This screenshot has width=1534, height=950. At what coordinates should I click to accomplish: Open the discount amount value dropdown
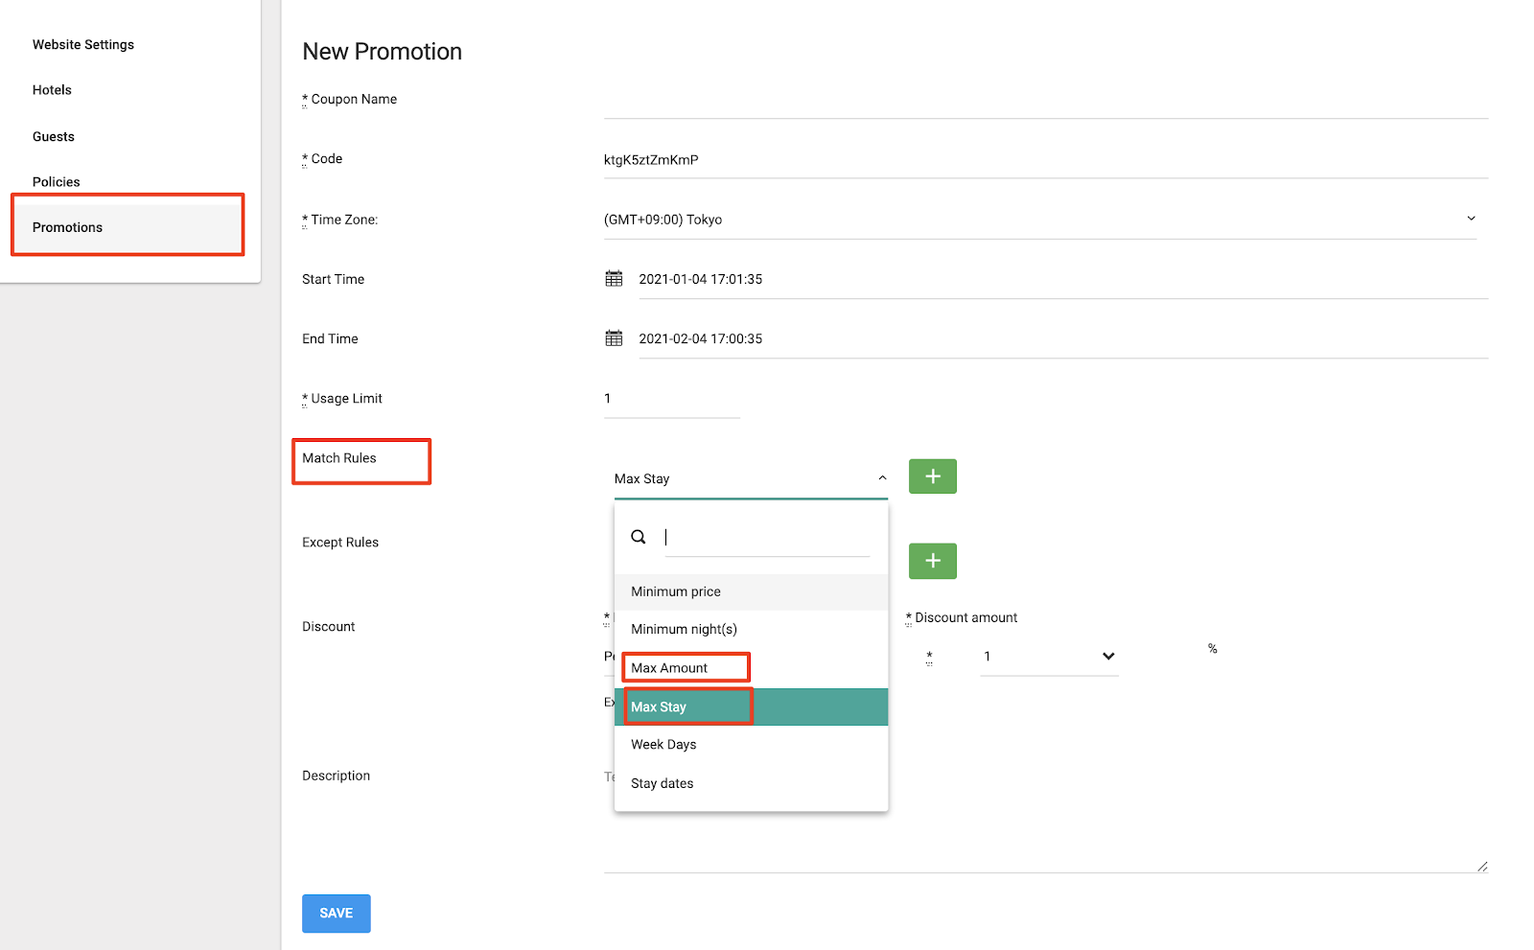1107,657
